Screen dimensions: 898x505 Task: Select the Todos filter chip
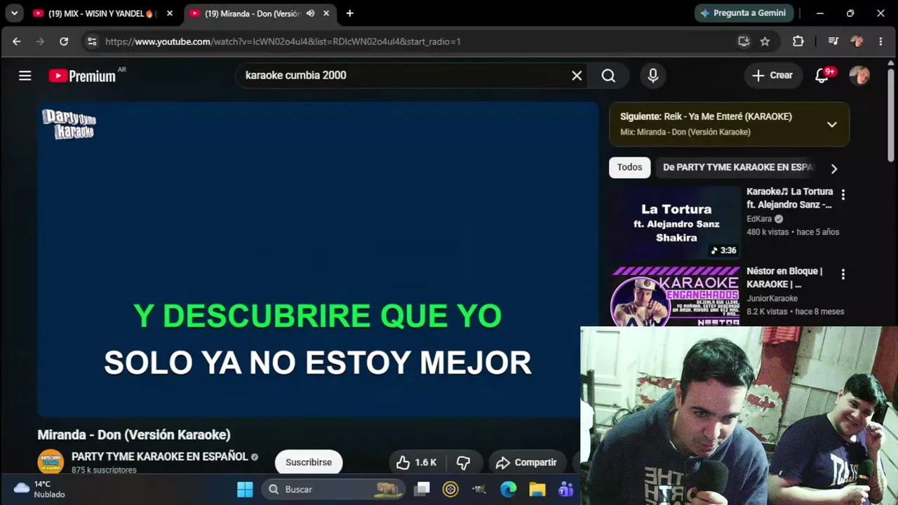click(629, 168)
